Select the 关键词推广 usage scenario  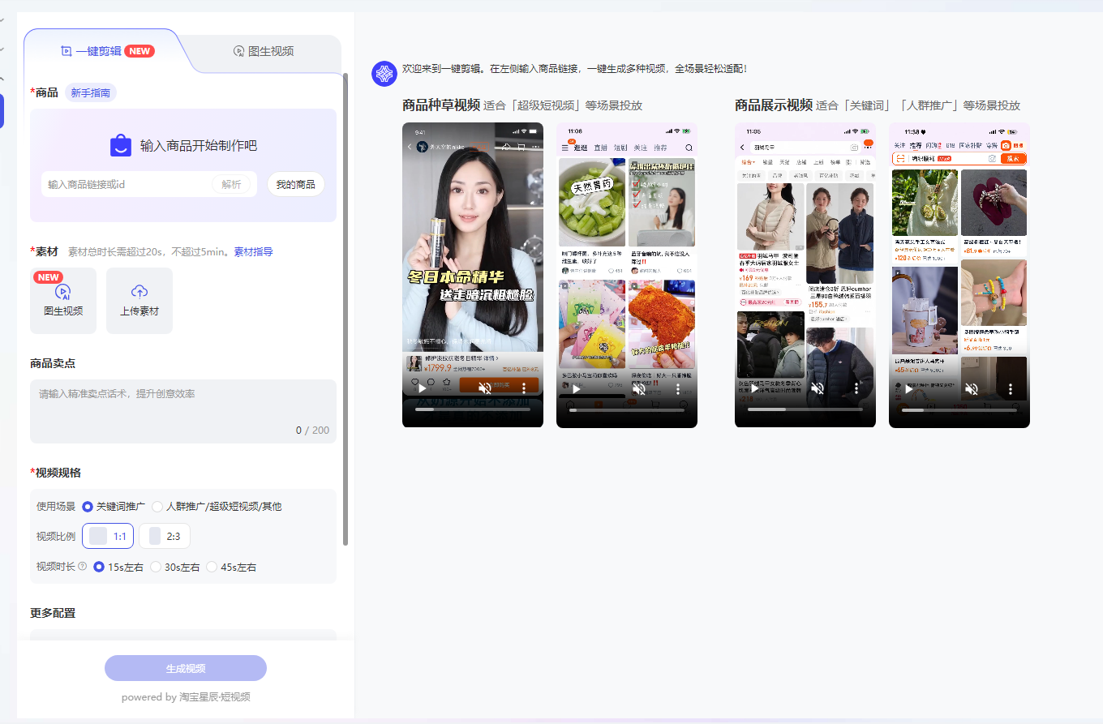pos(88,507)
